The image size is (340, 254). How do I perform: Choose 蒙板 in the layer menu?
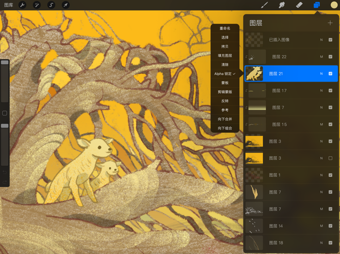[225, 83]
